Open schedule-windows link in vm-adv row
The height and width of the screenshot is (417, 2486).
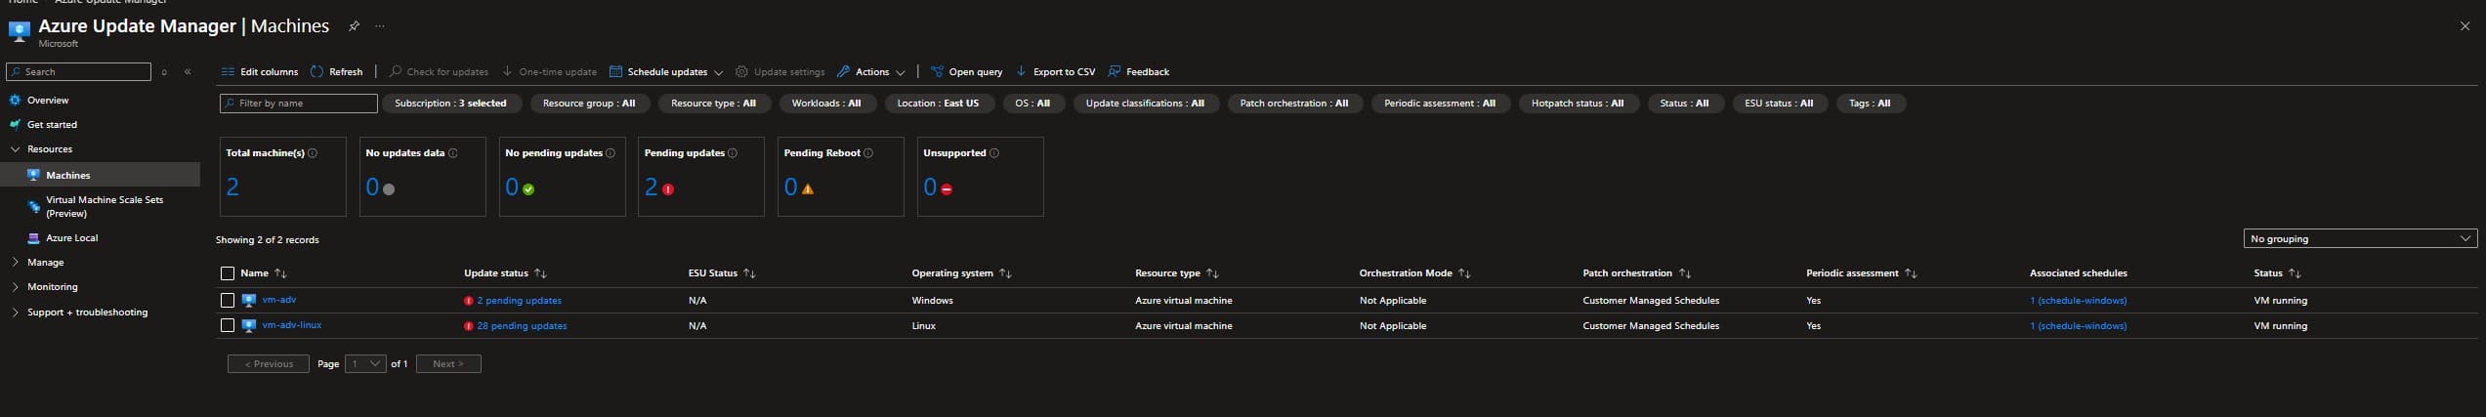click(2078, 301)
